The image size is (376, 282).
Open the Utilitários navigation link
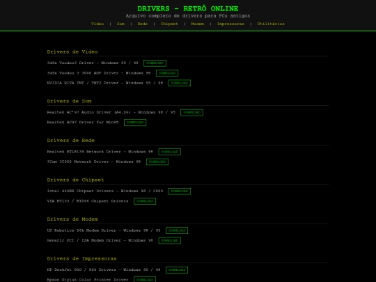(271, 24)
